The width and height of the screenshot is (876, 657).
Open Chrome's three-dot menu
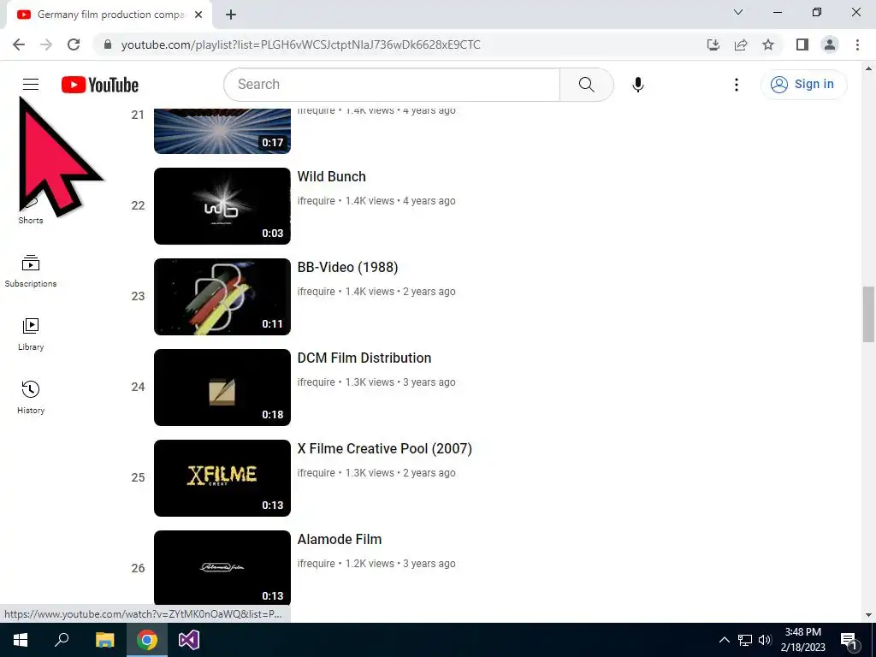pyautogui.click(x=857, y=44)
